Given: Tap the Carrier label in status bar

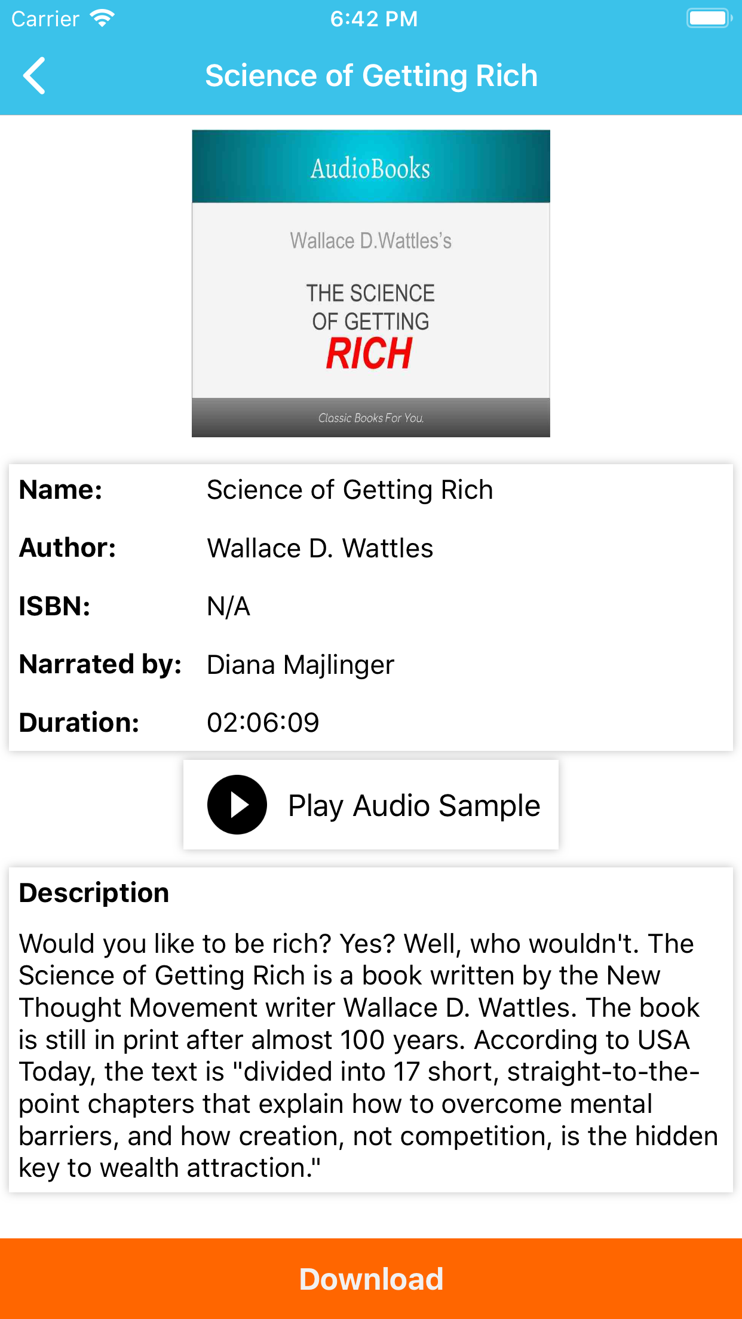Looking at the screenshot, I should click(45, 19).
